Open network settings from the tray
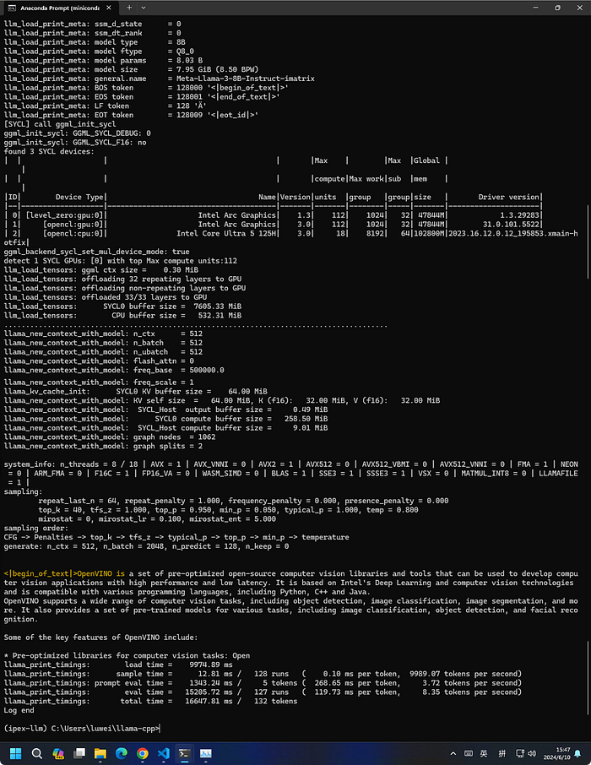The height and width of the screenshot is (765, 591). click(520, 753)
